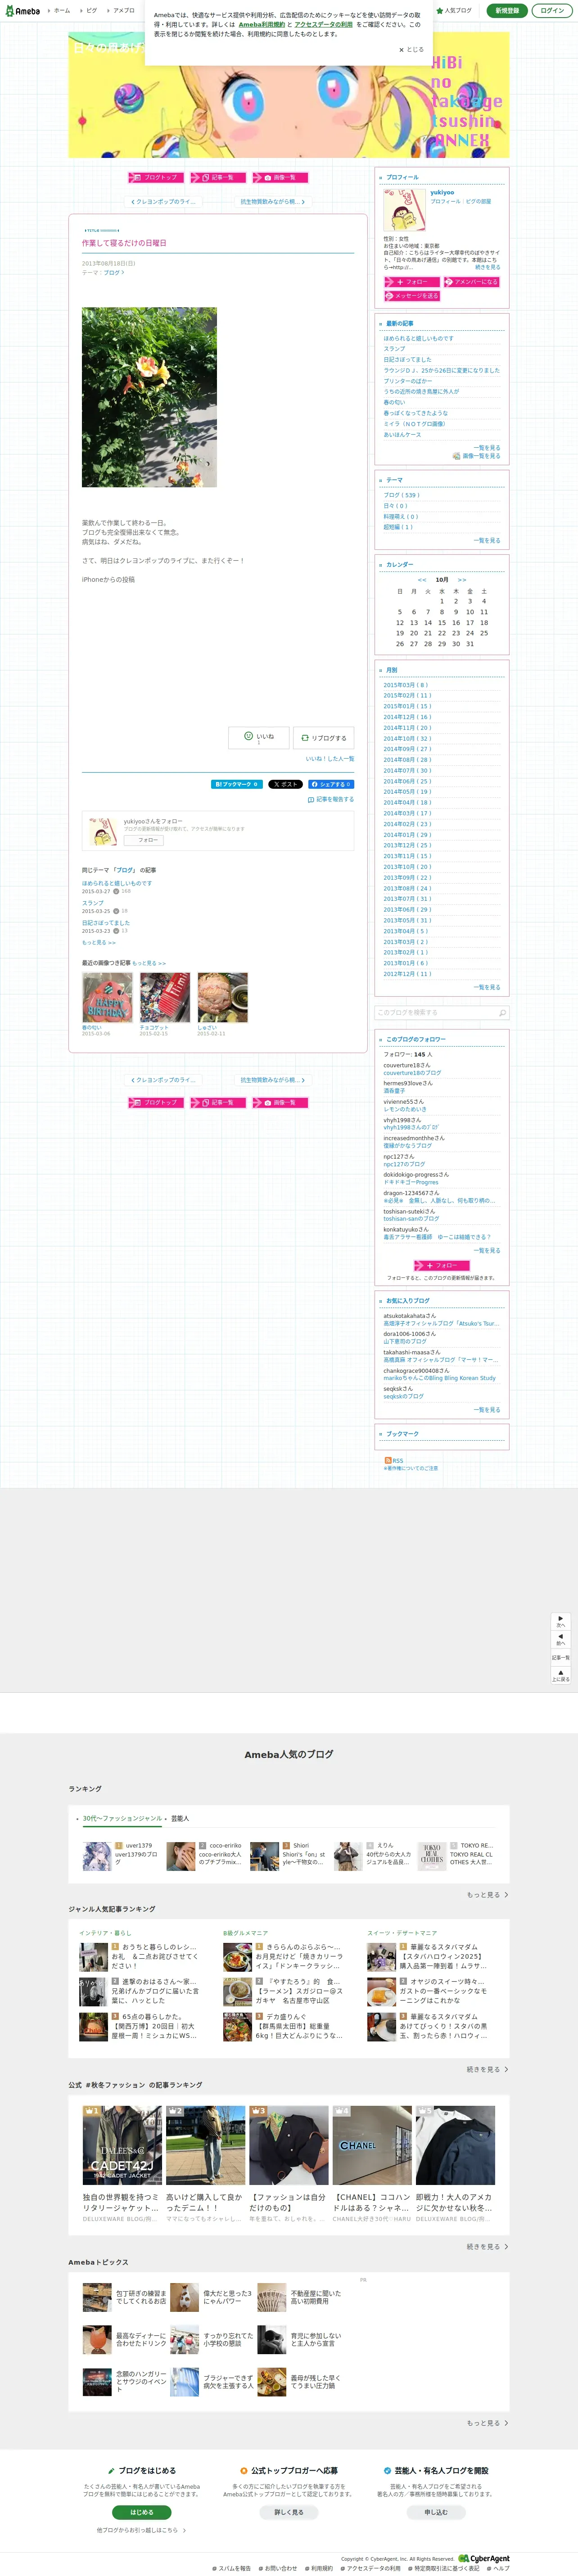Screen dimensions: 578x2576
Task: Open the 新規登録 registration button
Action: 507,11
